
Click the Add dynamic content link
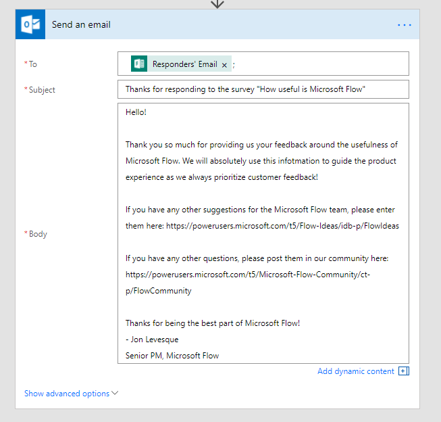coord(355,371)
